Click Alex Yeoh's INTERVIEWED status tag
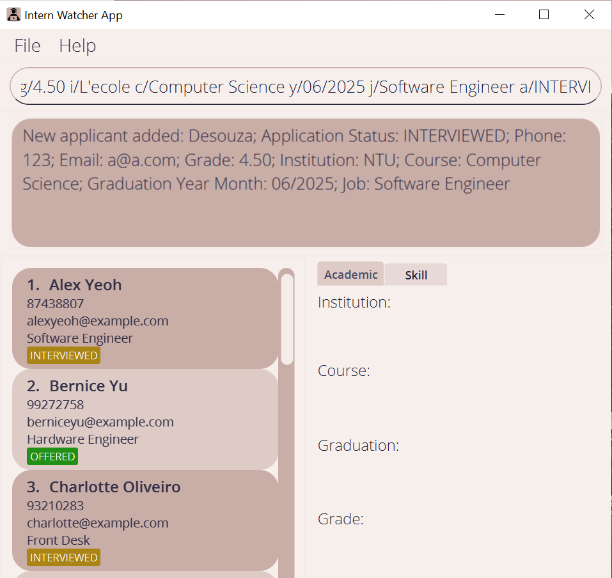 tap(63, 355)
